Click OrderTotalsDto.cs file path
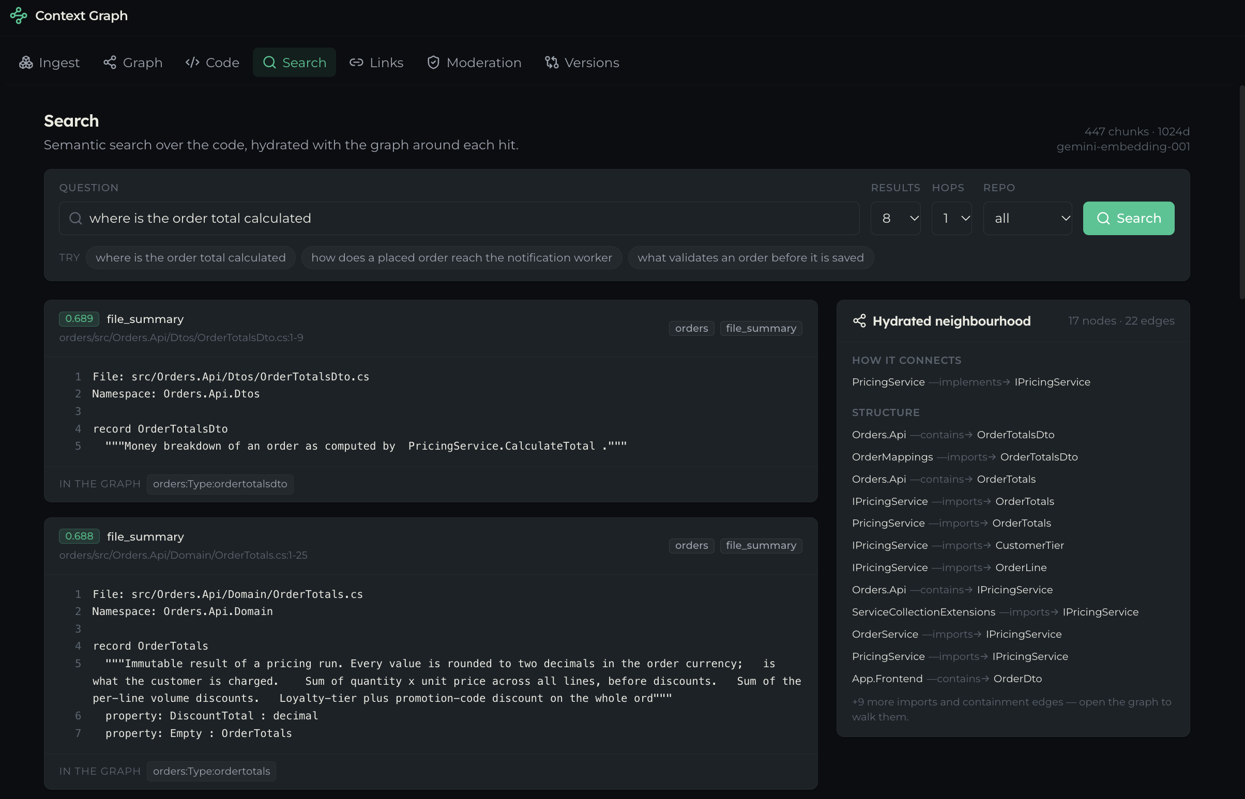 [181, 337]
